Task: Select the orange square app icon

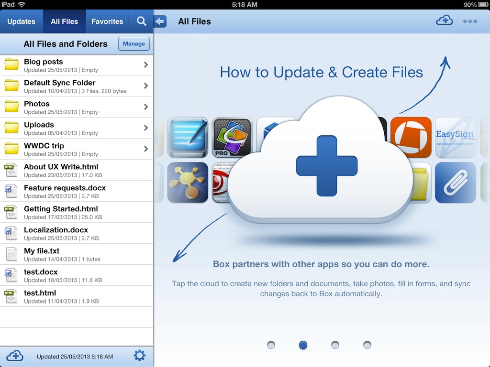Action: [x=411, y=137]
